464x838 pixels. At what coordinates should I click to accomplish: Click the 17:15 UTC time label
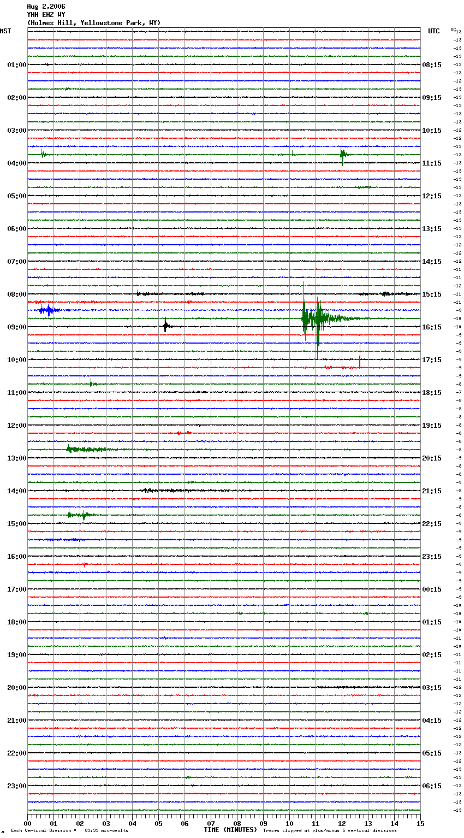pyautogui.click(x=432, y=360)
